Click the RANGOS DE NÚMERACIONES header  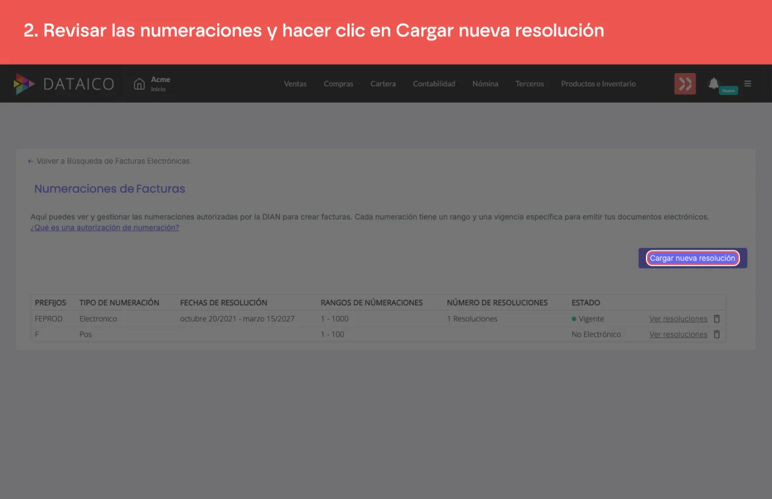[372, 302]
